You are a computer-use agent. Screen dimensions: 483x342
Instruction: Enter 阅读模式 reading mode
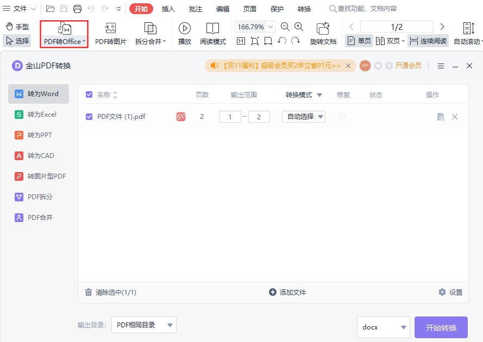tap(213, 34)
